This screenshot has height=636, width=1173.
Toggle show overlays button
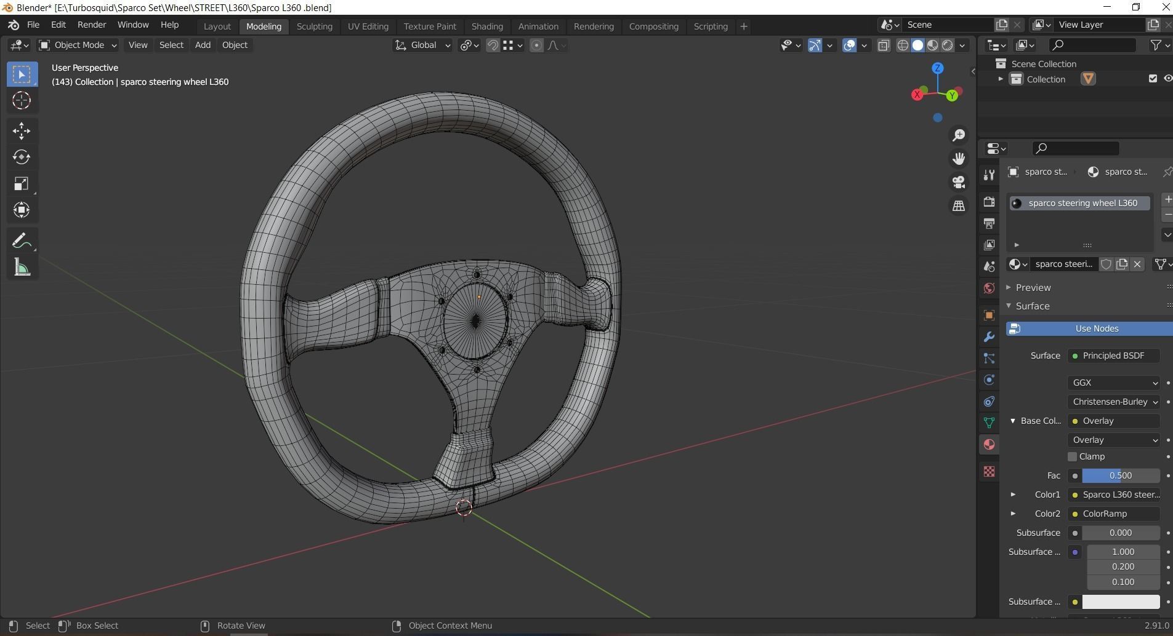(849, 45)
